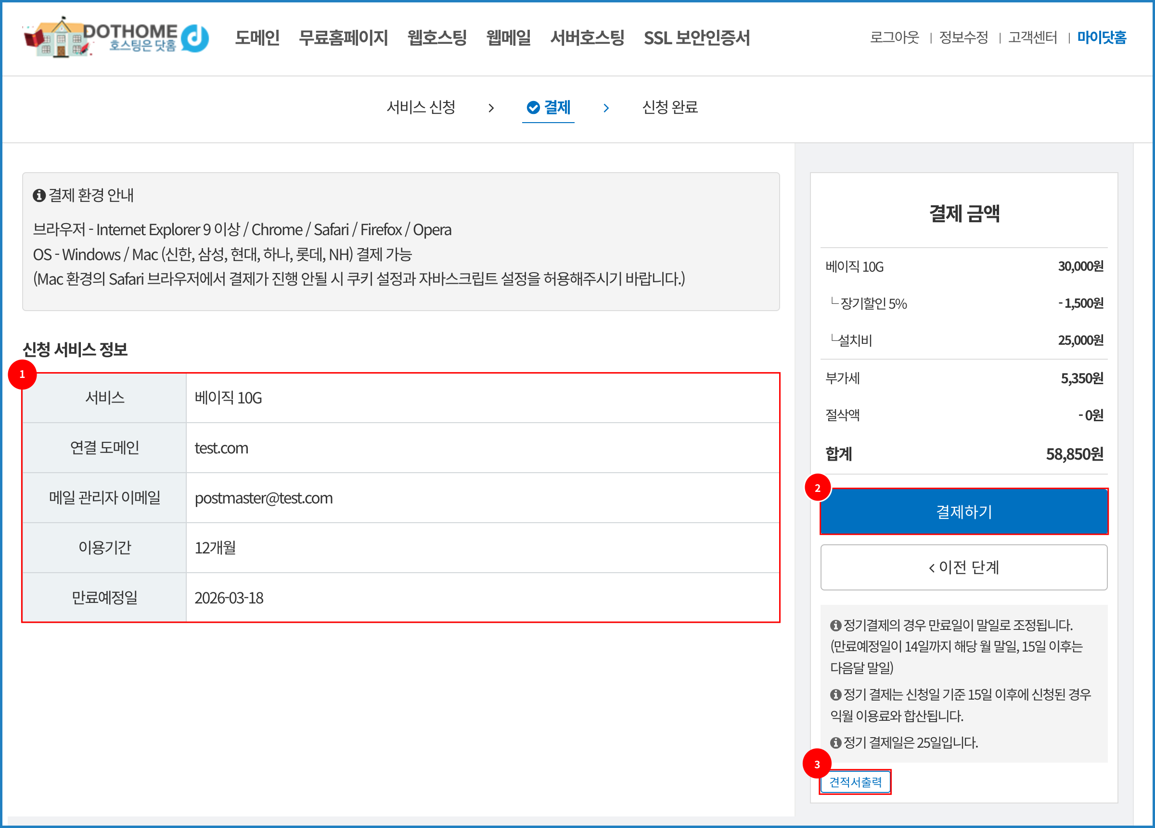Open the 도메인 menu
This screenshot has width=1155, height=828.
coord(257,38)
